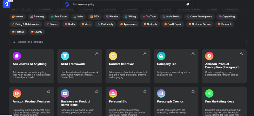Click the lock icon on the Business or Product Name Ideas card
Image resolution: width=254 pixels, height=116 pixels.
pyautogui.click(x=97, y=91)
